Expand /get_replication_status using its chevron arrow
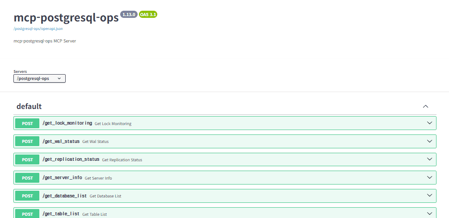The image size is (449, 218). point(429,159)
